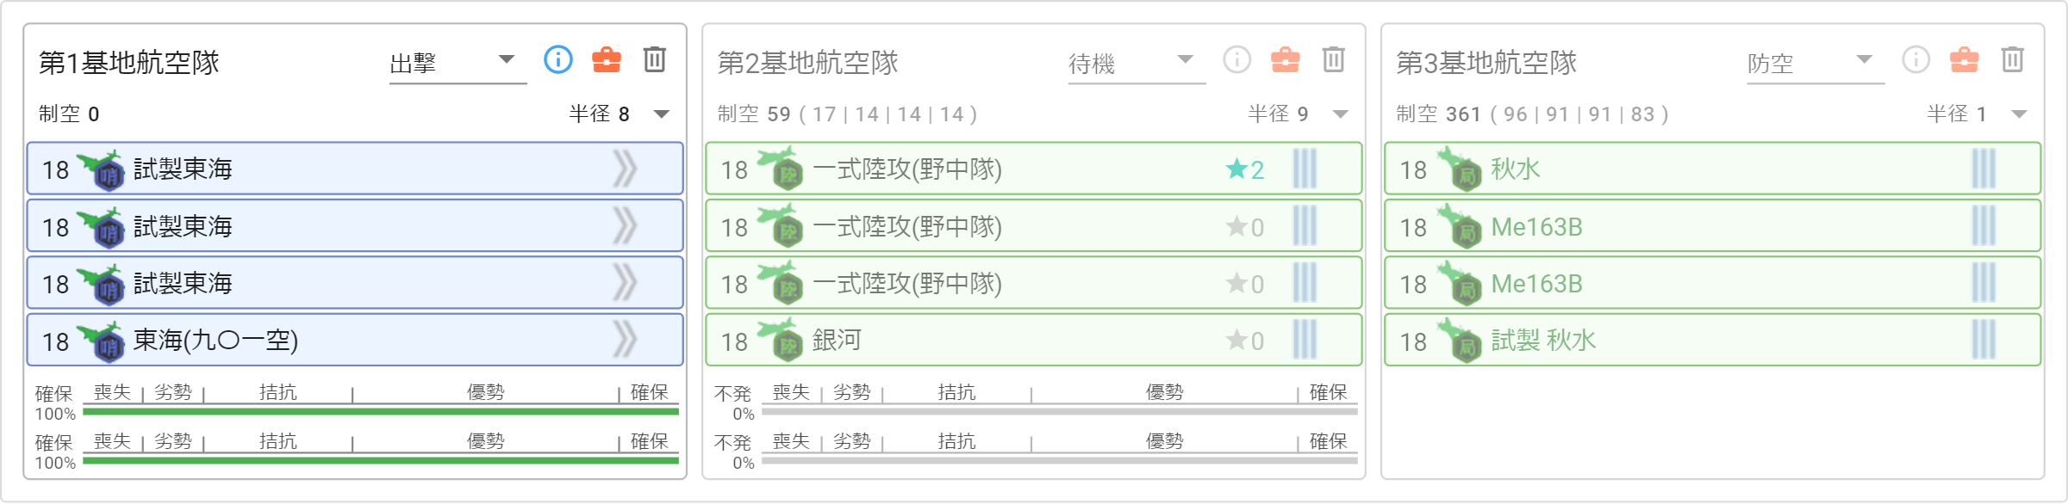Screen dimensions: 2068x504
Task: Click orange briefcase icon of 第2基地航空隊
Action: (1286, 59)
